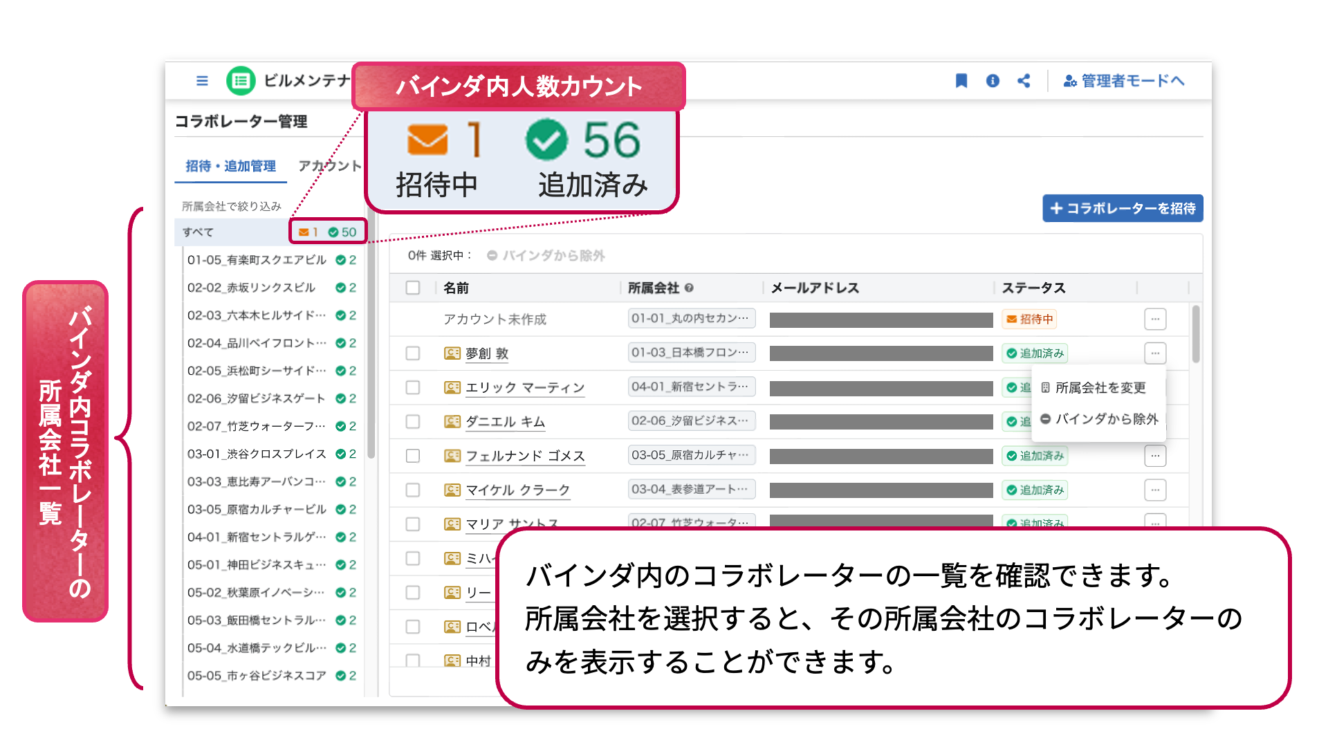Open 夢創 敦 profile link
The height and width of the screenshot is (747, 1328).
tap(487, 353)
